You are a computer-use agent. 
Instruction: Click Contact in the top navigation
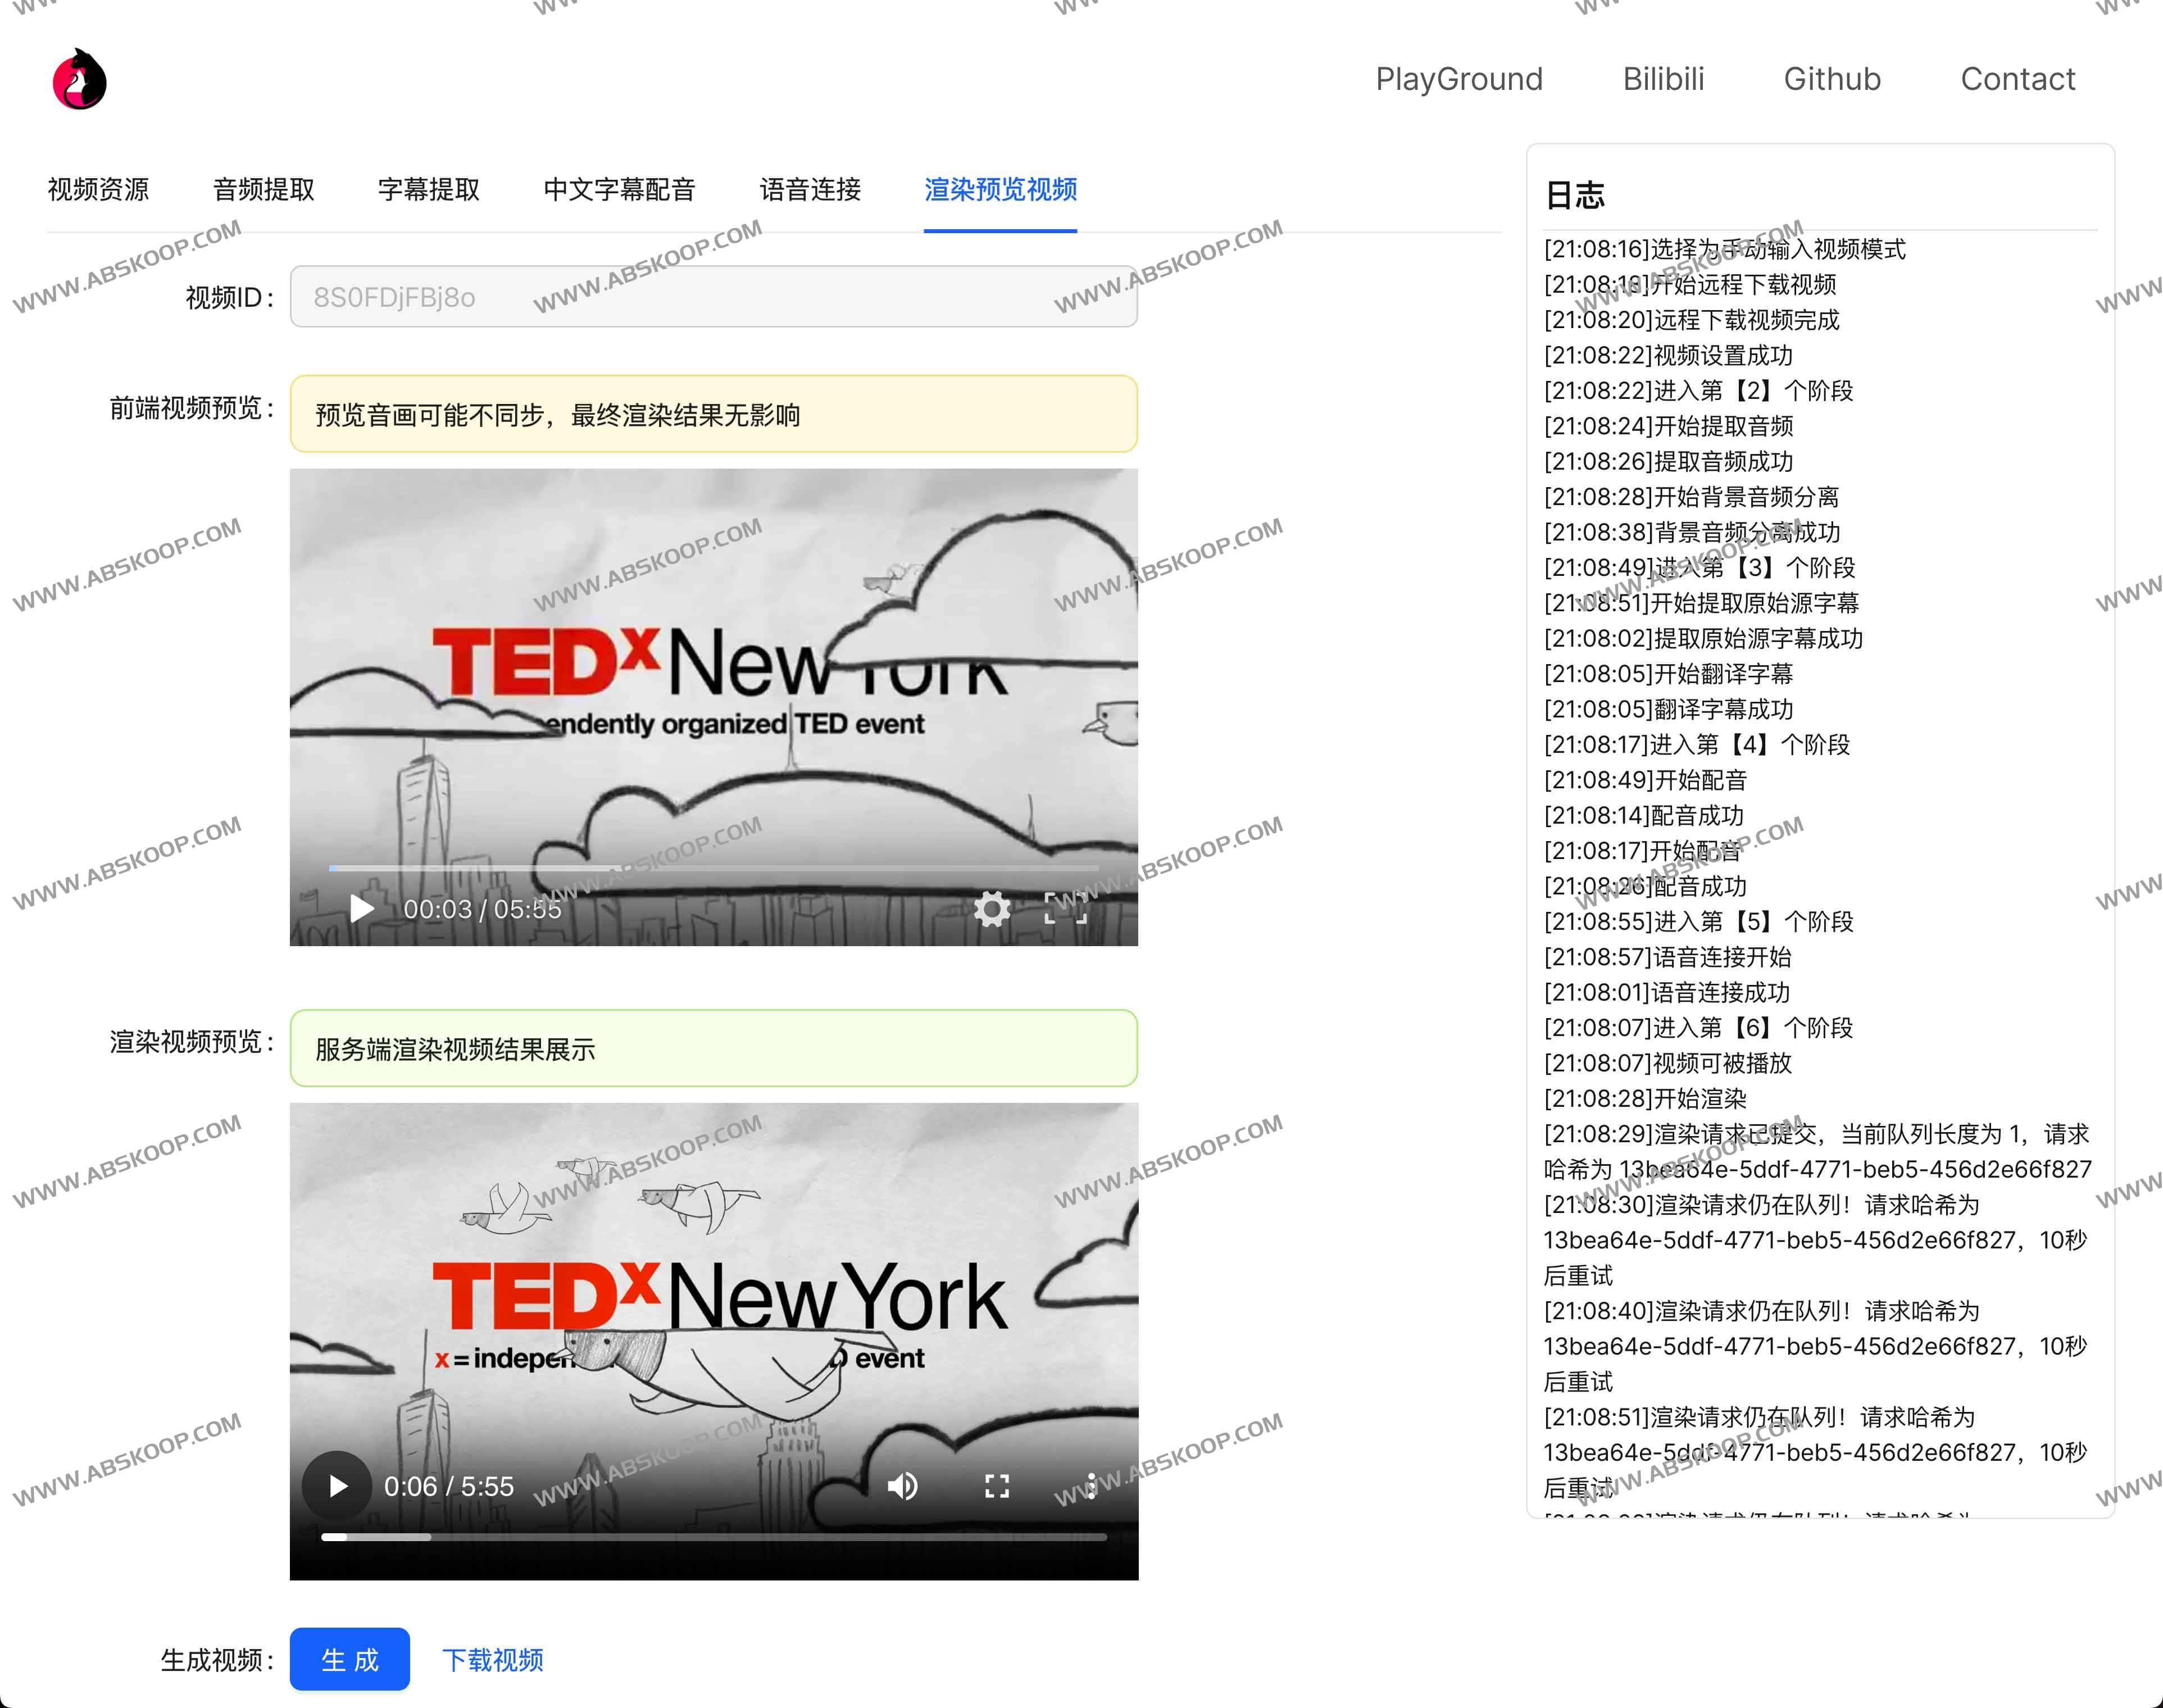tap(2018, 79)
